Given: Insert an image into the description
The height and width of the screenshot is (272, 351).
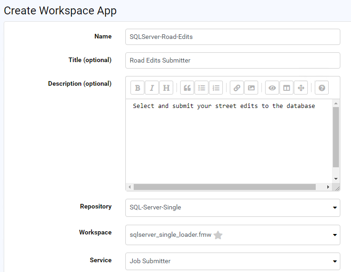Looking at the screenshot, I should click(251, 88).
